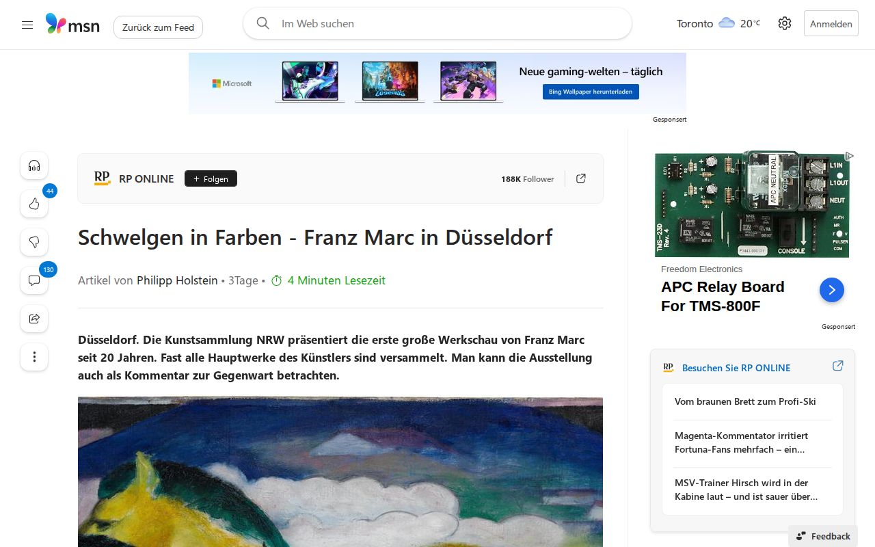This screenshot has width=875, height=547.
Task: Click the AdChoices icon on sidebar ad
Action: click(x=849, y=156)
